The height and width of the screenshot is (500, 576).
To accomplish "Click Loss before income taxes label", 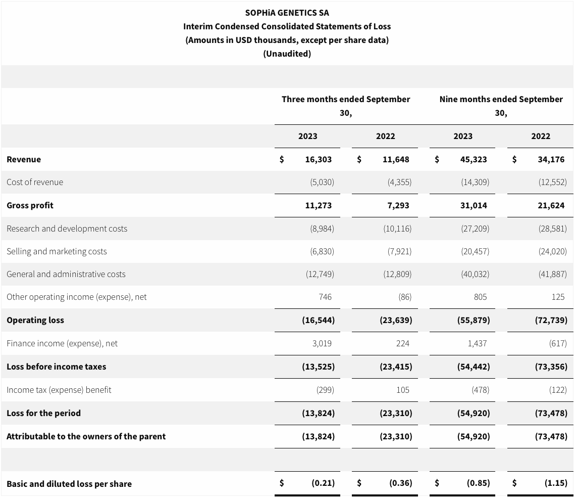I will click(56, 367).
